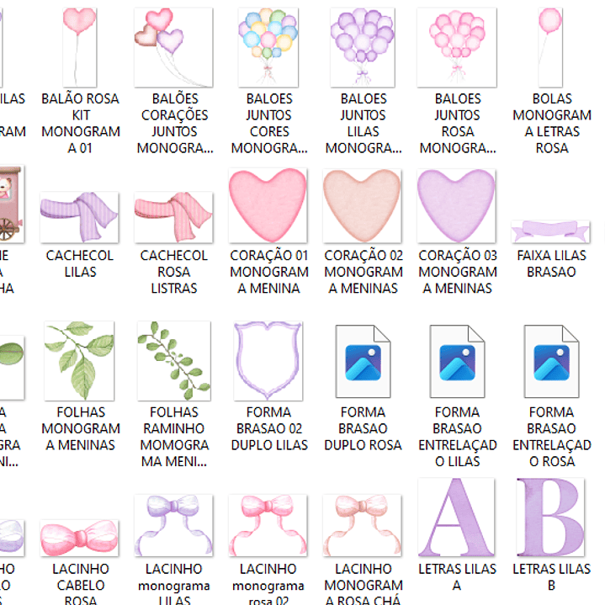Click the BALOES JUNTOS LILAS purple balloons
The height and width of the screenshot is (605, 605).
[363, 47]
